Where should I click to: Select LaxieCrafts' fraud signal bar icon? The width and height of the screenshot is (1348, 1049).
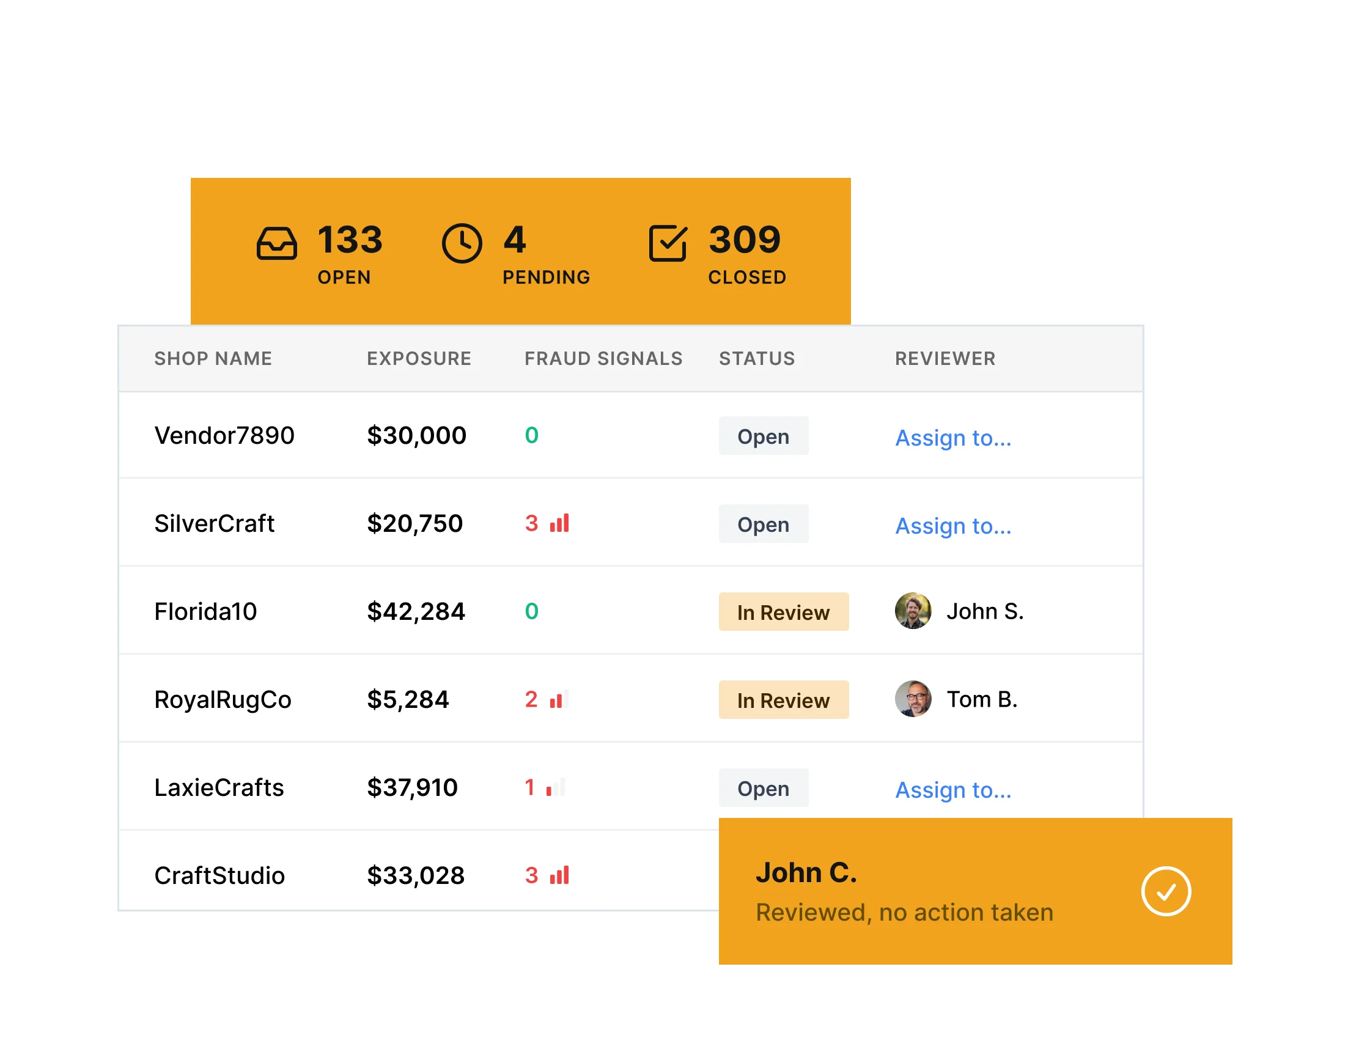coord(554,787)
